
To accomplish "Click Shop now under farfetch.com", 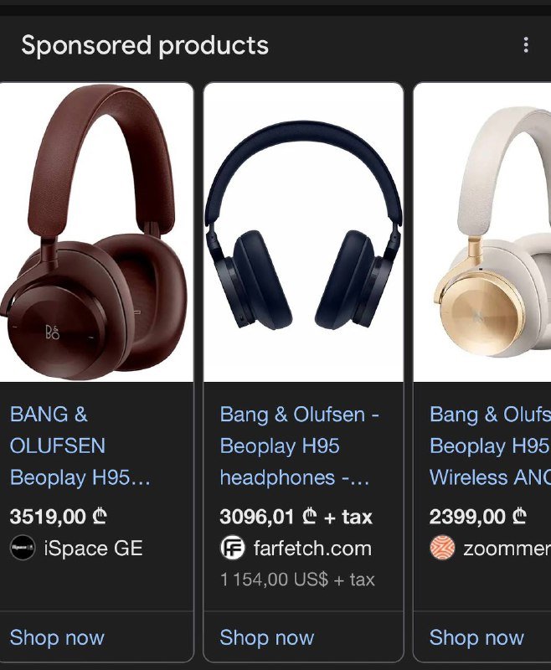I will 267,637.
